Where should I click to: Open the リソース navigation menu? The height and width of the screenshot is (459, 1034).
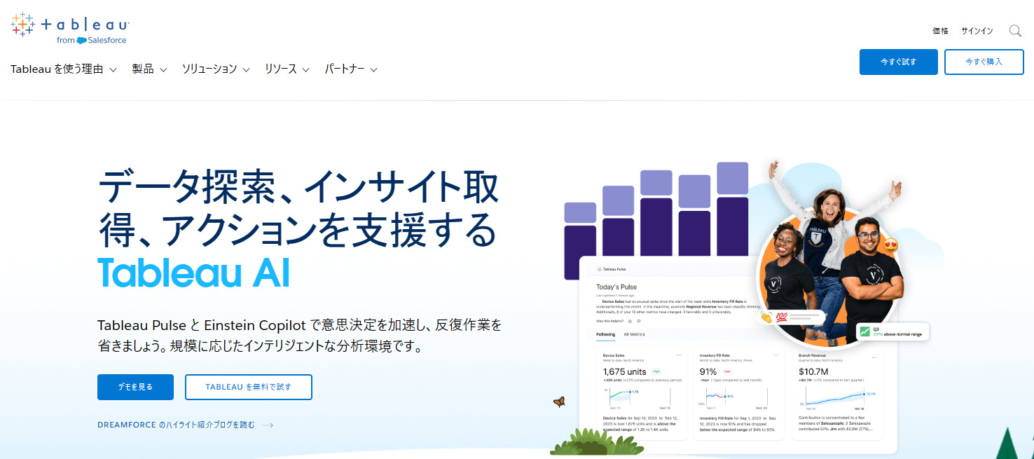[x=287, y=69]
